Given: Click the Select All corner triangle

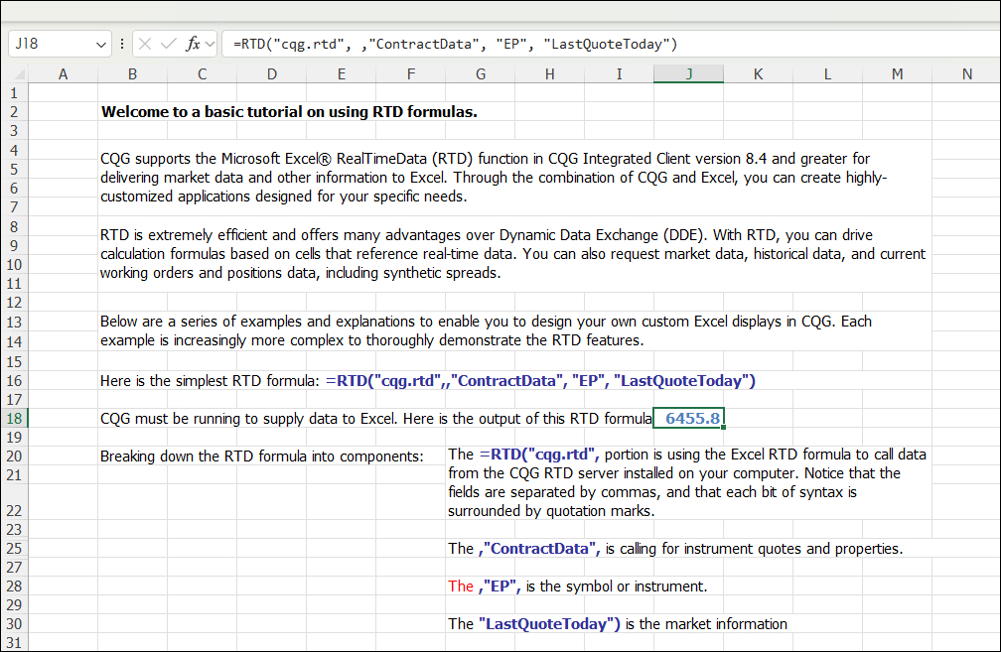Looking at the screenshot, I should coord(14,74).
